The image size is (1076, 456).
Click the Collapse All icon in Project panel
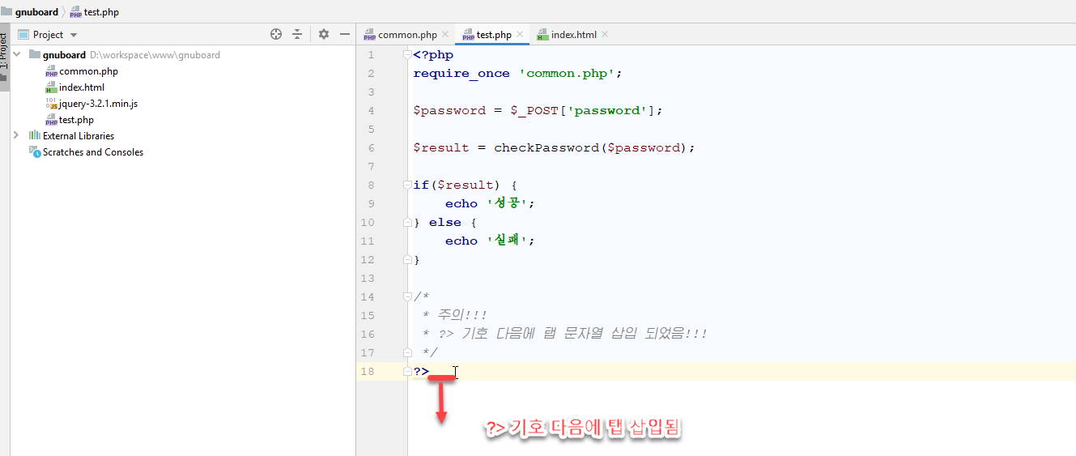[297, 34]
